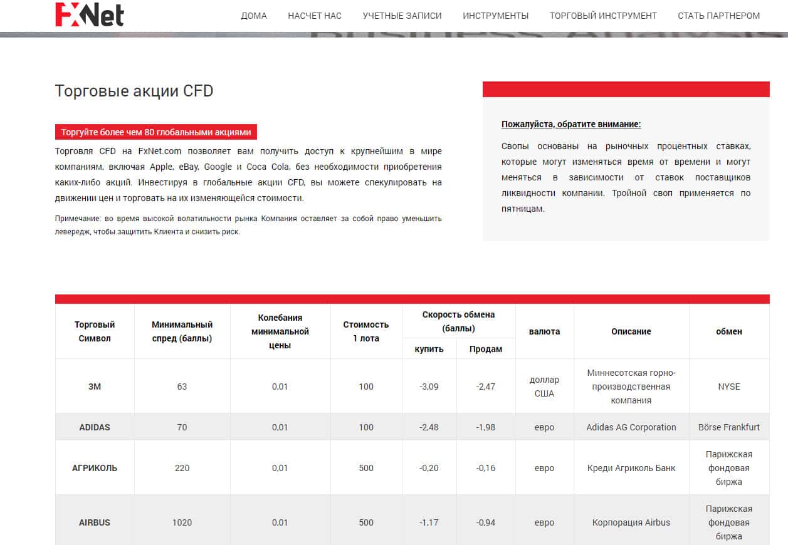Click sell swap value -0,16

point(486,468)
